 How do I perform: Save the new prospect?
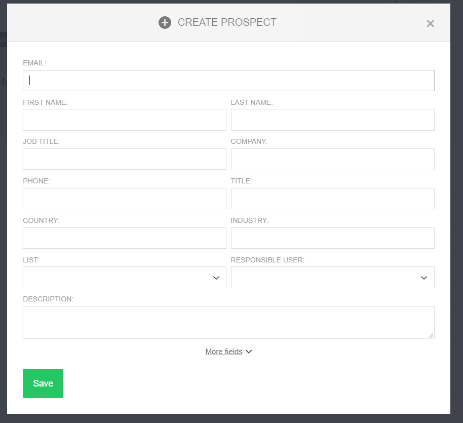pyautogui.click(x=43, y=383)
